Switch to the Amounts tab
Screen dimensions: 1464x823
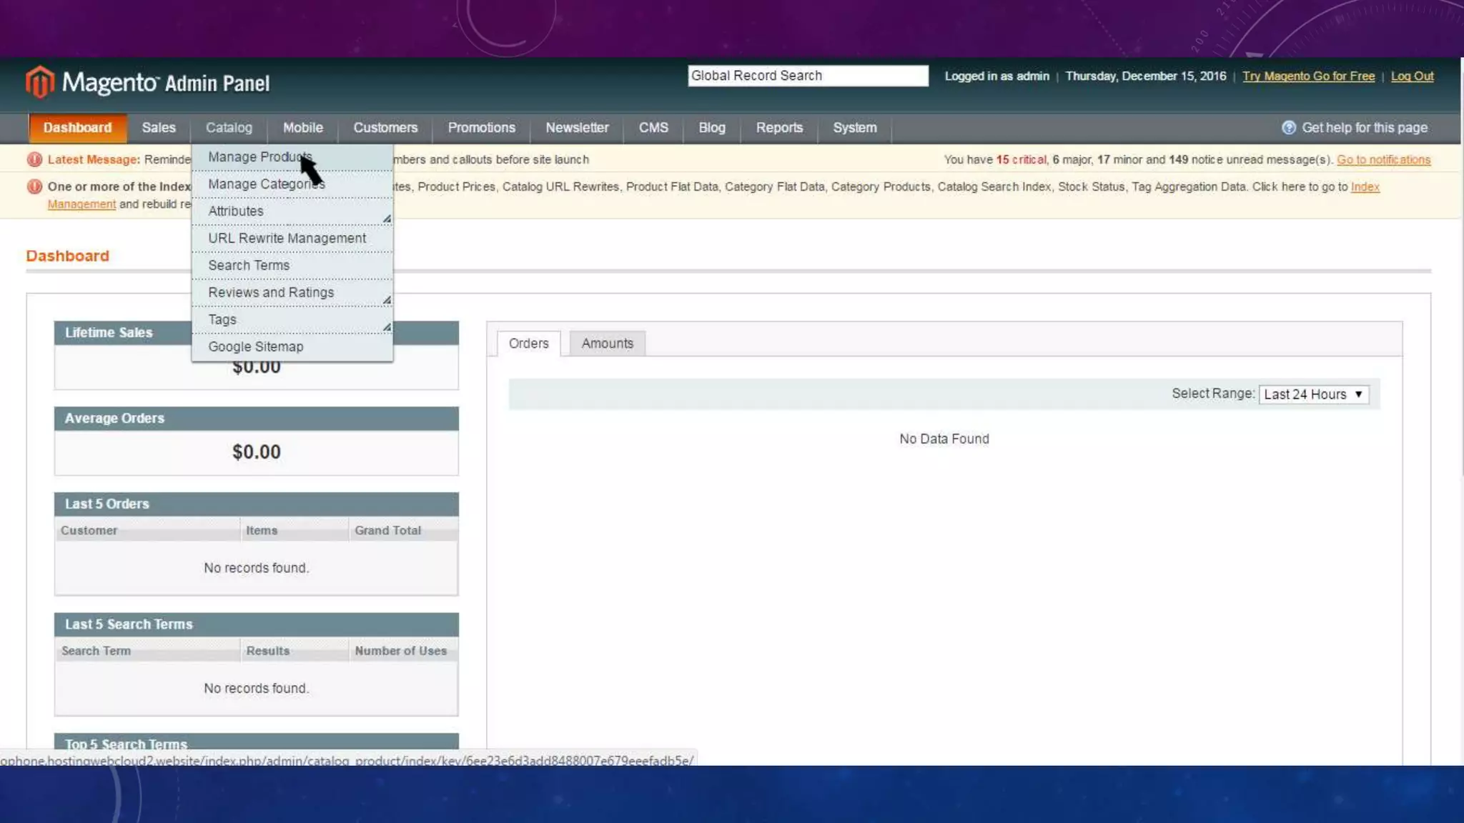(x=607, y=344)
